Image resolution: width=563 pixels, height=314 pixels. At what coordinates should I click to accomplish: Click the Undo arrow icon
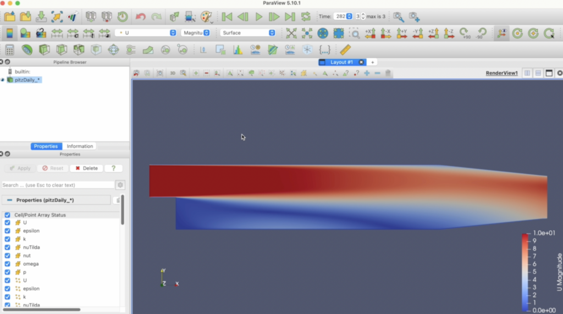pyautogui.click(x=140, y=16)
